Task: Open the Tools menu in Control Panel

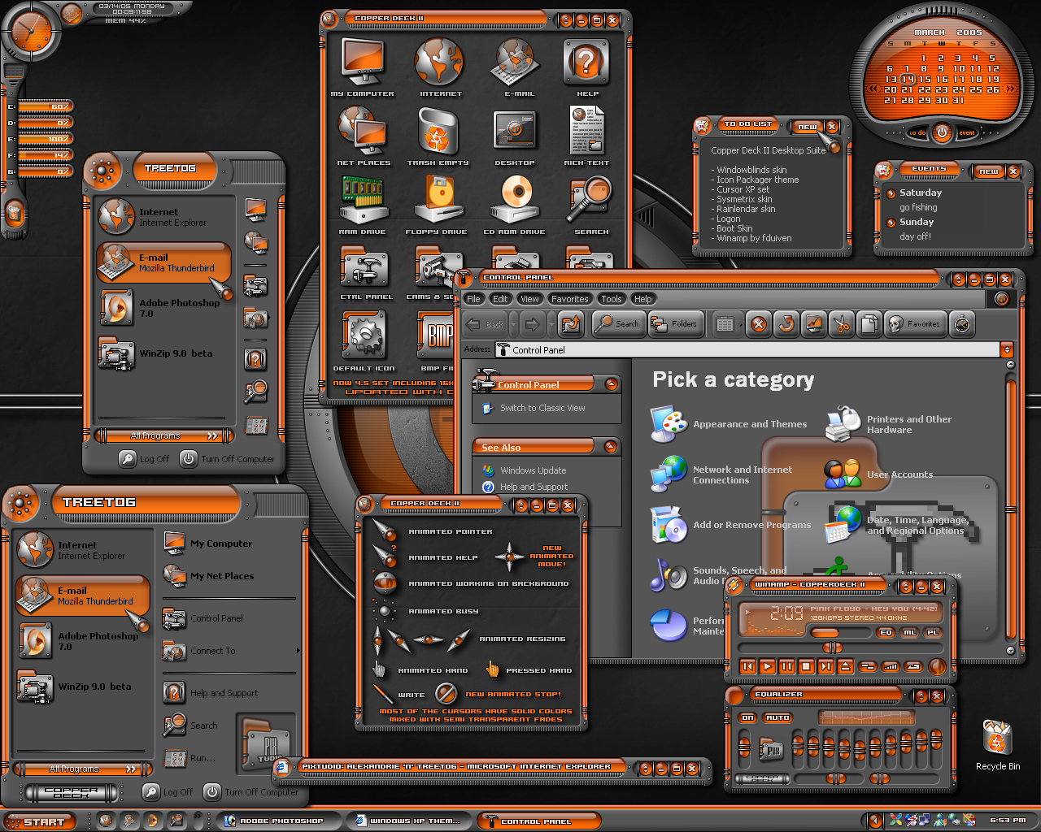Action: (x=612, y=299)
